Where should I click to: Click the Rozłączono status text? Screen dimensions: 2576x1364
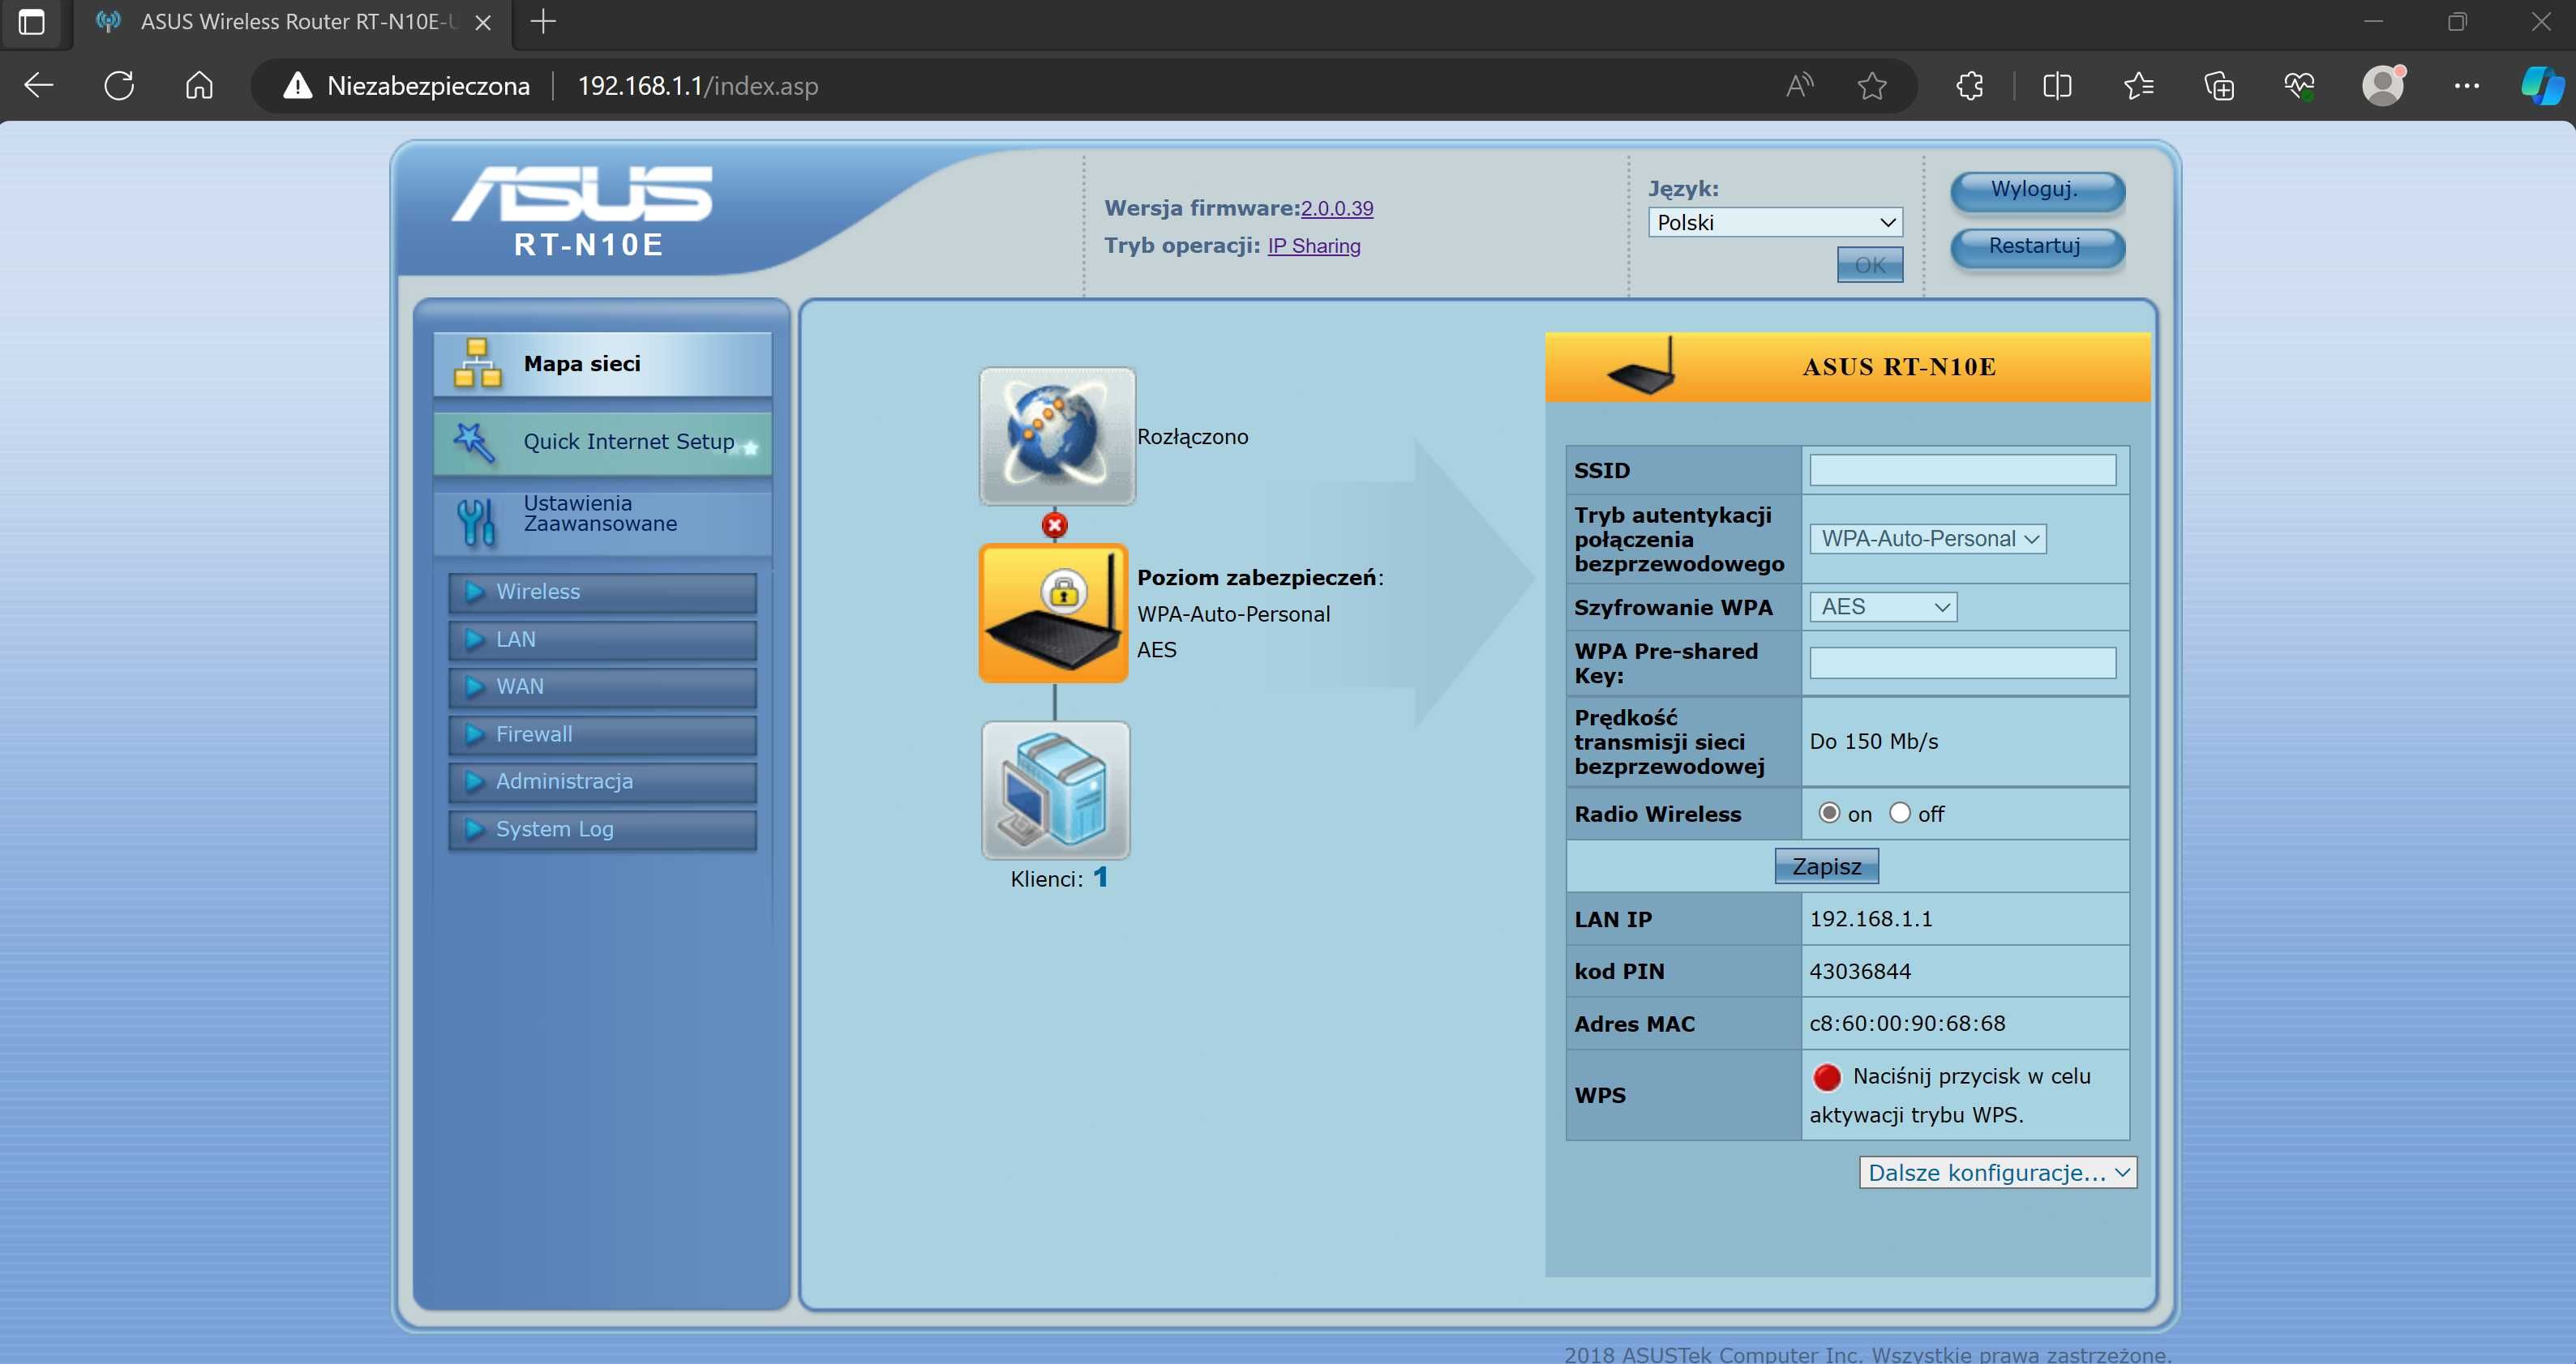(x=1192, y=437)
